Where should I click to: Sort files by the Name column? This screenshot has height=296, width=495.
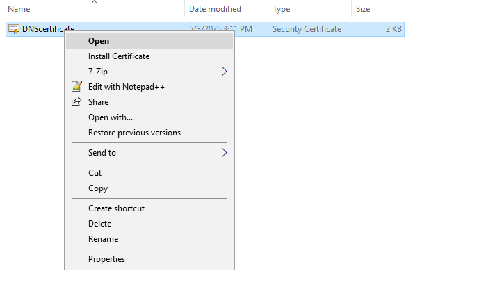19,9
